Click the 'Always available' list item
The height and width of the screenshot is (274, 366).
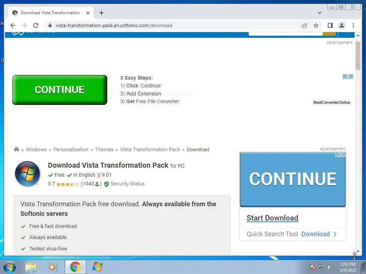[x=48, y=237]
